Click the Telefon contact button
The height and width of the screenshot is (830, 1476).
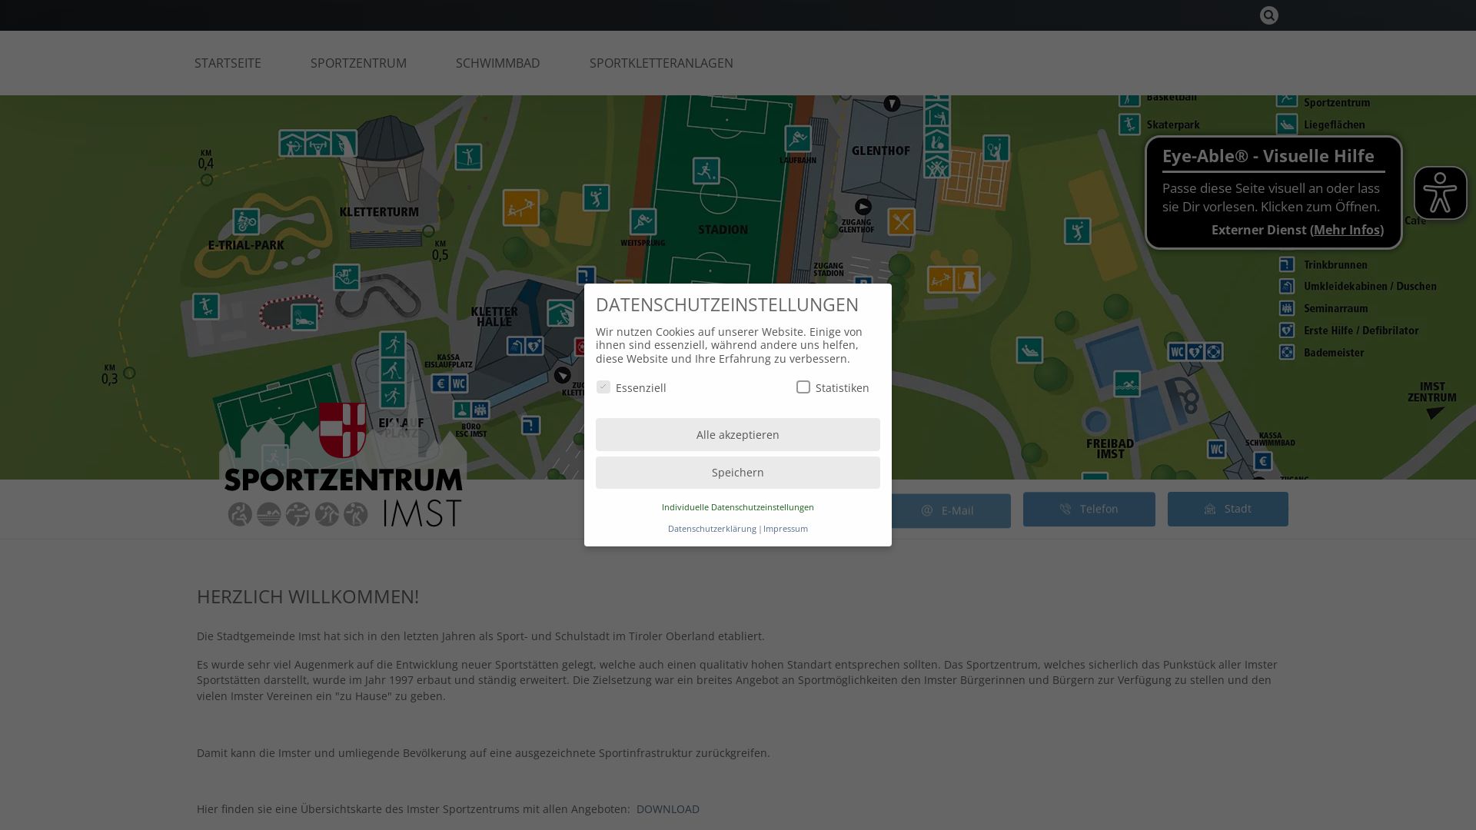[1089, 510]
